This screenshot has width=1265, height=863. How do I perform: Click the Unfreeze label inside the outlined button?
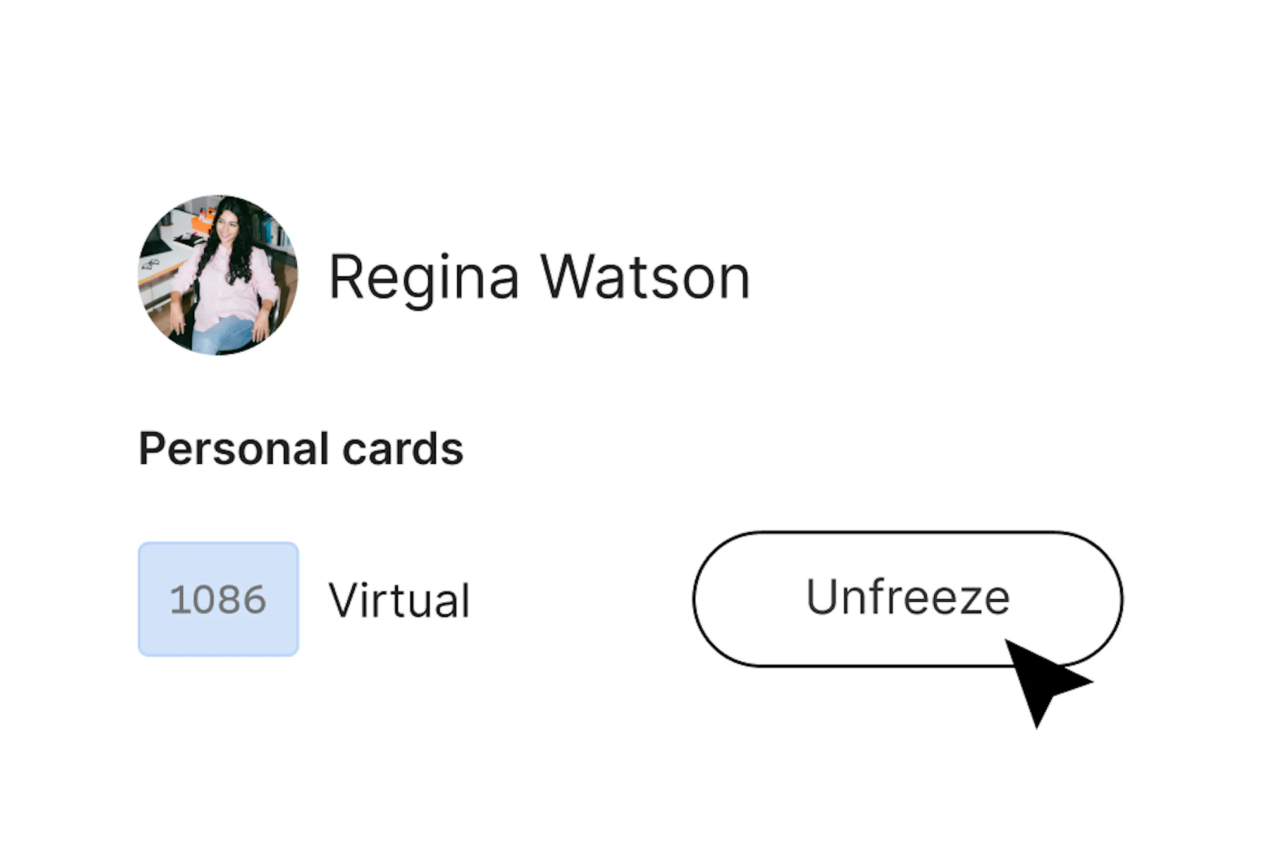[908, 596]
